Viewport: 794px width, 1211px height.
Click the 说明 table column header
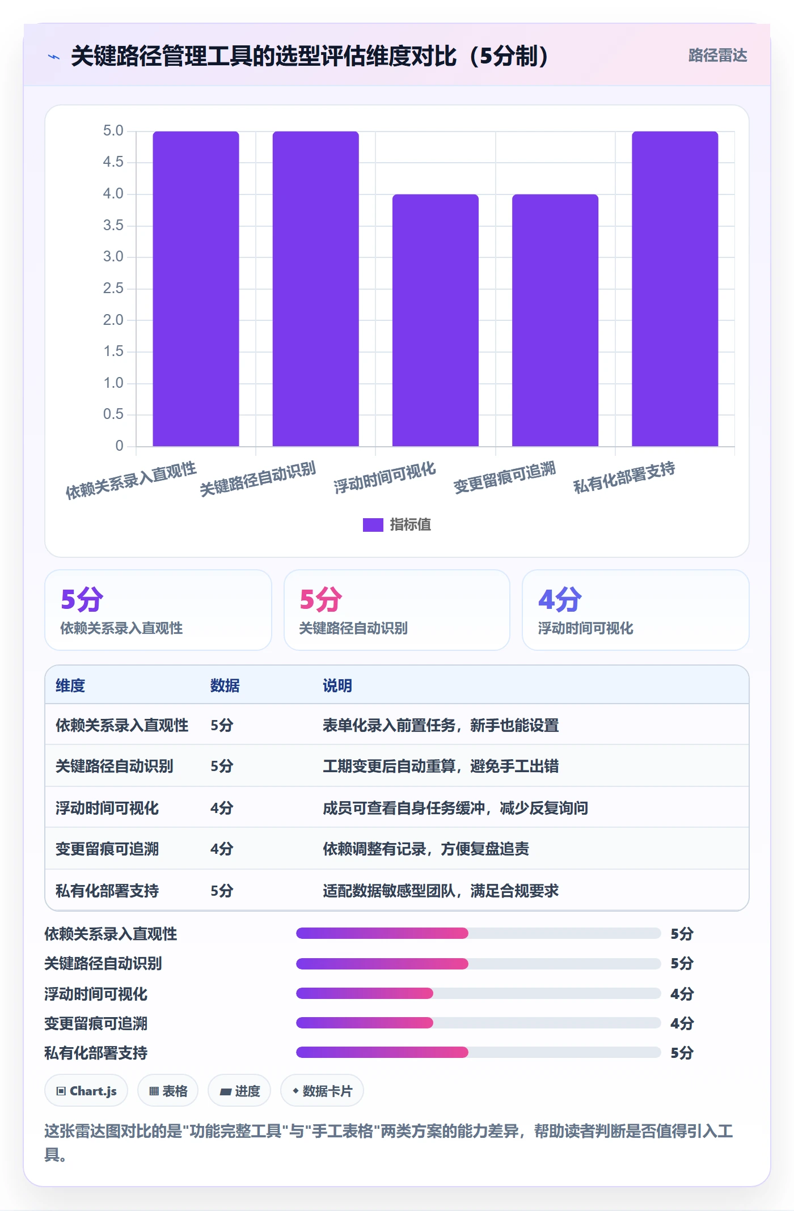pos(337,685)
